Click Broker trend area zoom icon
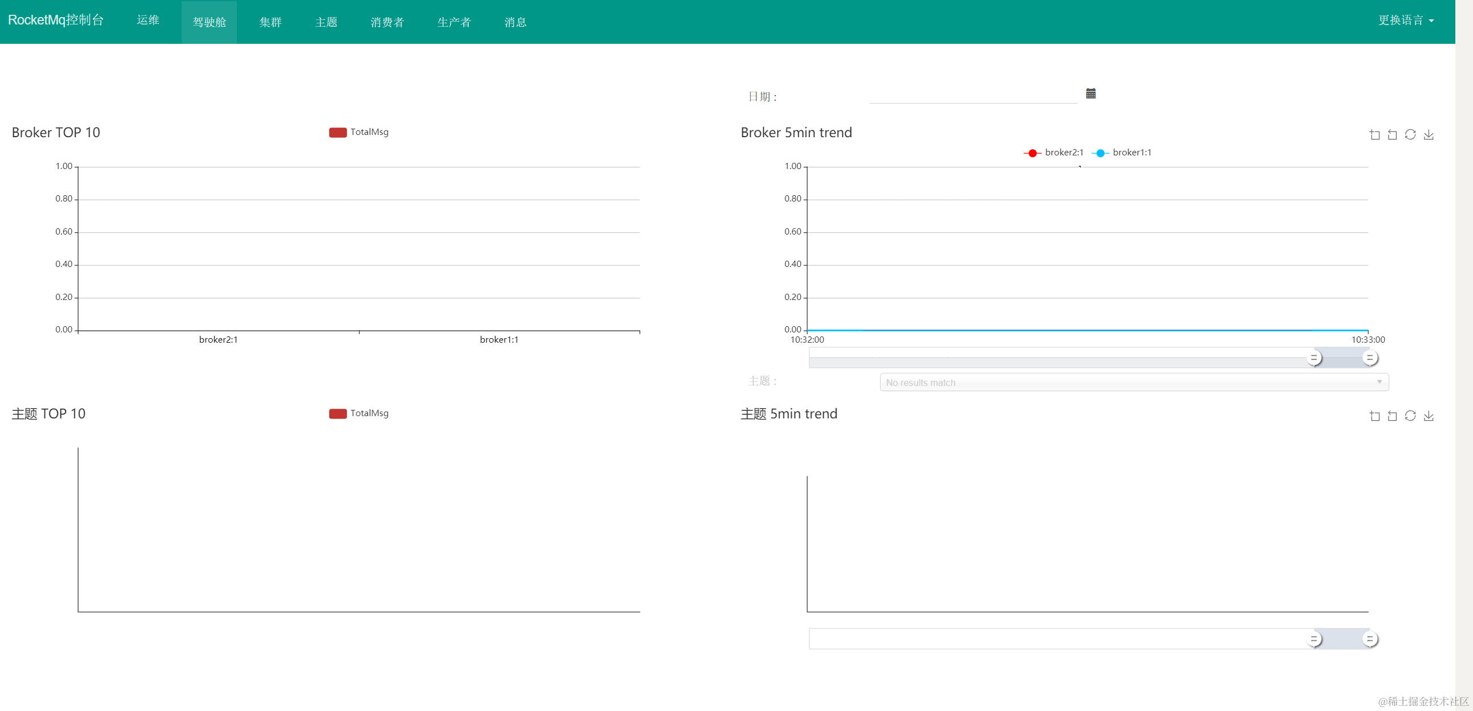 [x=1374, y=135]
